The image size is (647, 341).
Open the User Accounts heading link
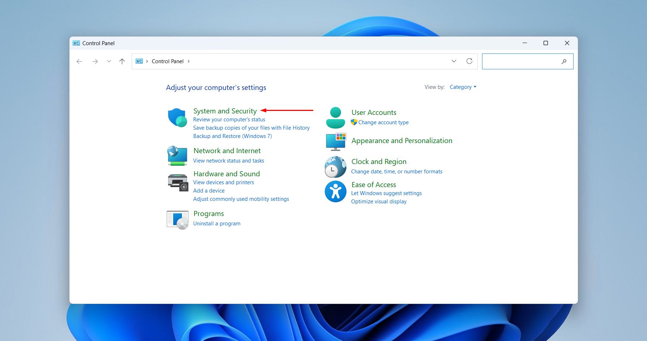pos(374,112)
